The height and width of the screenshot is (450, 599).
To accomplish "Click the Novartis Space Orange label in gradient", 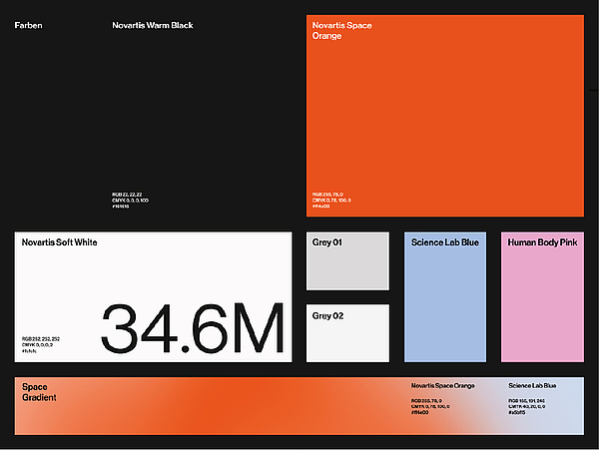I will pyautogui.click(x=442, y=385).
